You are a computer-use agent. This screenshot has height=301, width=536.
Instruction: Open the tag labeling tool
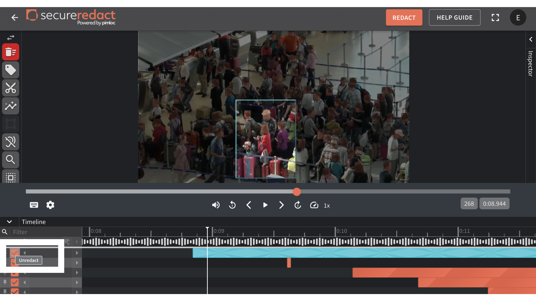[11, 70]
